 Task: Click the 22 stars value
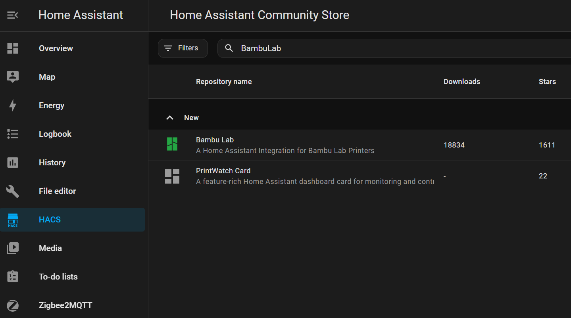click(543, 176)
